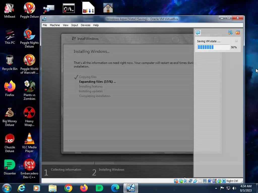Select the Peggle World of Warcraft icon
The image size is (258, 193).
coord(29,64)
